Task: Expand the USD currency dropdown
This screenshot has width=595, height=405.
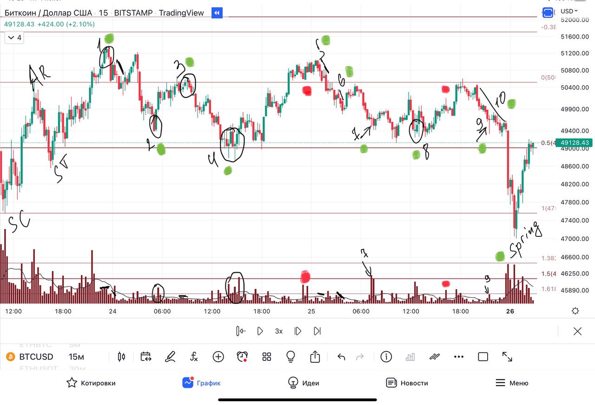Action: (569, 11)
